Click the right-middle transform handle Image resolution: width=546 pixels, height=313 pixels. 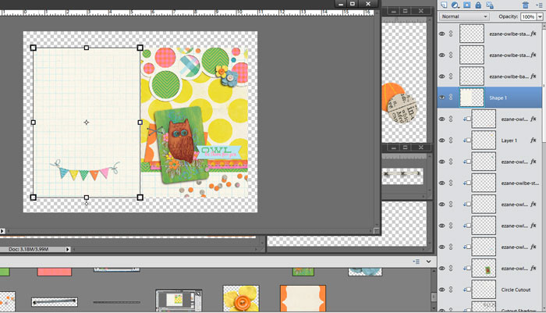pos(140,123)
